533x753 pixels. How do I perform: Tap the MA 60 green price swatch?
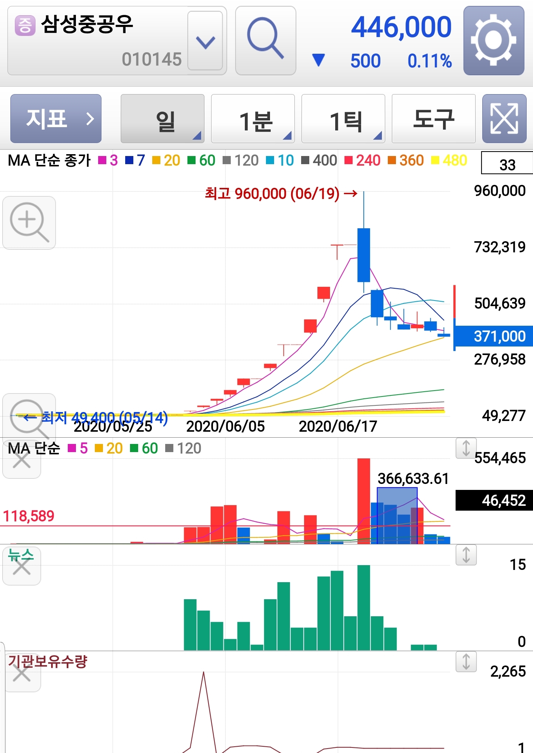point(191,160)
